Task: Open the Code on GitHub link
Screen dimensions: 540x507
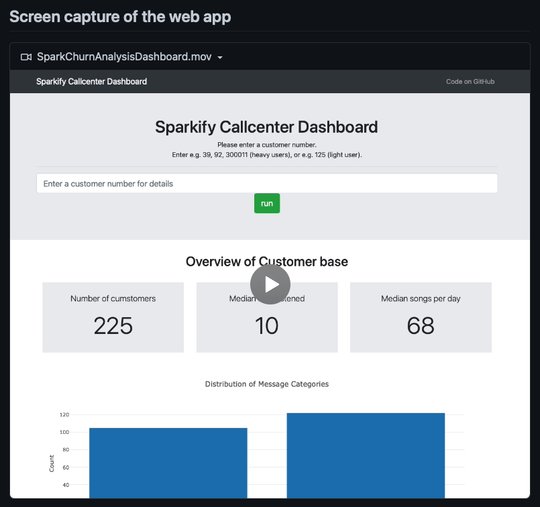Action: [470, 82]
